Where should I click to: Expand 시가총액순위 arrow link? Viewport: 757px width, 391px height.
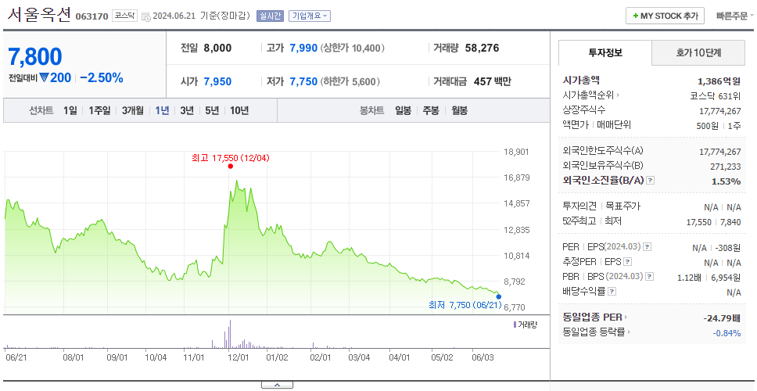[619, 95]
